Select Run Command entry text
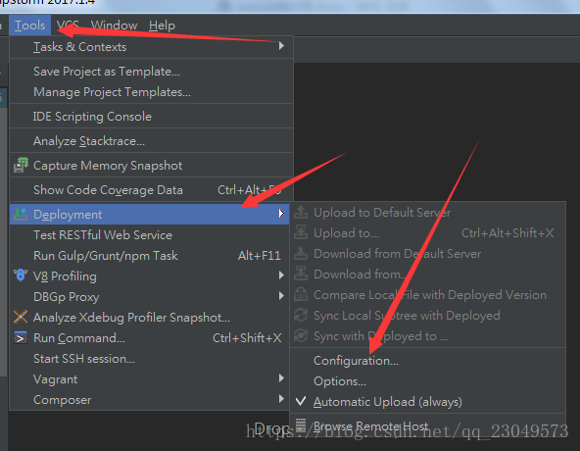This screenshot has width=580, height=451. (79, 338)
